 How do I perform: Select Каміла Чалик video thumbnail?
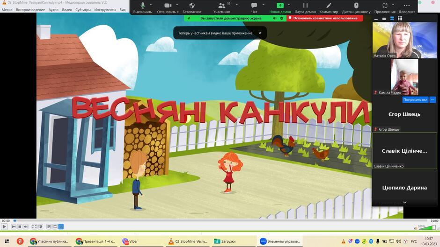pyautogui.click(x=404, y=77)
